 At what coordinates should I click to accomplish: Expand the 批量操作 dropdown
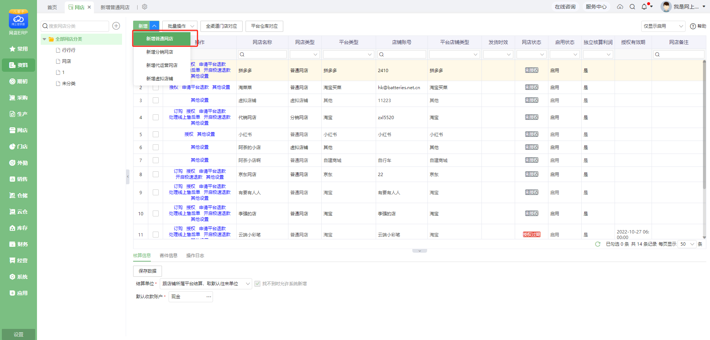coord(180,26)
